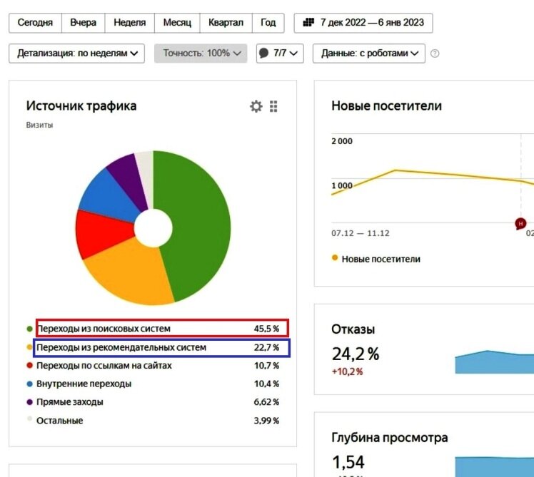Open the Отказы widget title
The width and height of the screenshot is (534, 477).
point(353,329)
